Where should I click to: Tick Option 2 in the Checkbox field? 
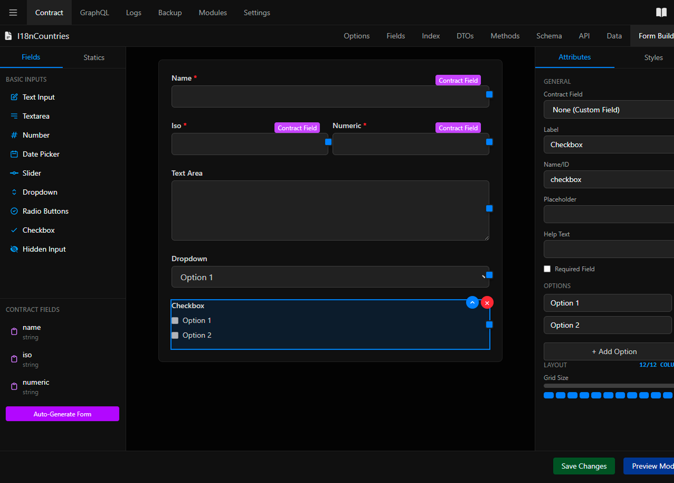pyautogui.click(x=175, y=335)
